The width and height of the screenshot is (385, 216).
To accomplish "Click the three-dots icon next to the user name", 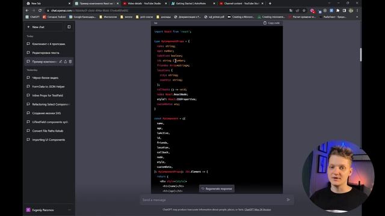I will click(x=70, y=210).
